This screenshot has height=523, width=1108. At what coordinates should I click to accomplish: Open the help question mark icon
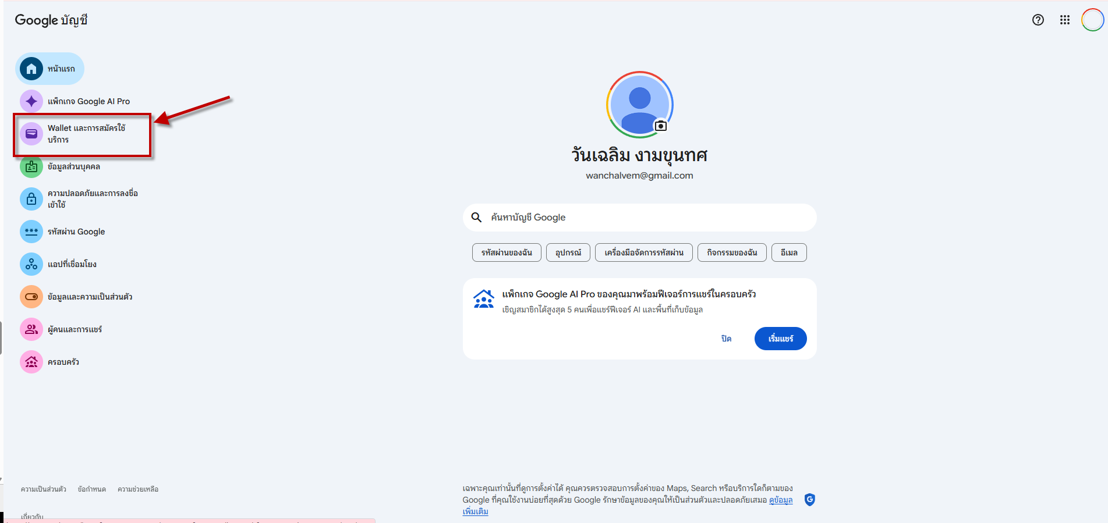pos(1038,20)
